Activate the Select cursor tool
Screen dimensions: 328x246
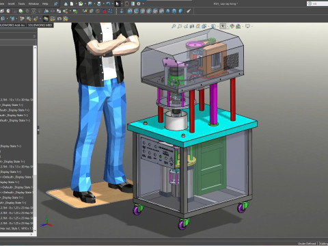coord(117,4)
